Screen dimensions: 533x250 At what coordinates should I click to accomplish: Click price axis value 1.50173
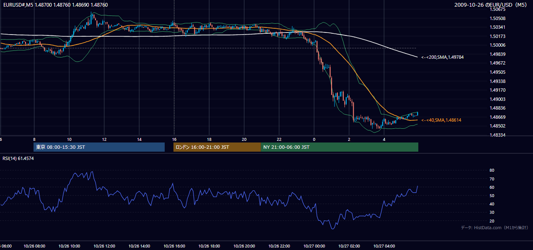tap(497, 36)
